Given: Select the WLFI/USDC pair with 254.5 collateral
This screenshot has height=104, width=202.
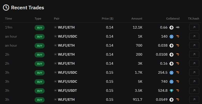Looking at the screenshot, I should pyautogui.click(x=68, y=72).
